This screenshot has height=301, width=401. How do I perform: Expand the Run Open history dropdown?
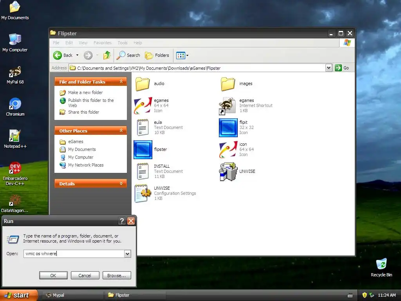127,254
